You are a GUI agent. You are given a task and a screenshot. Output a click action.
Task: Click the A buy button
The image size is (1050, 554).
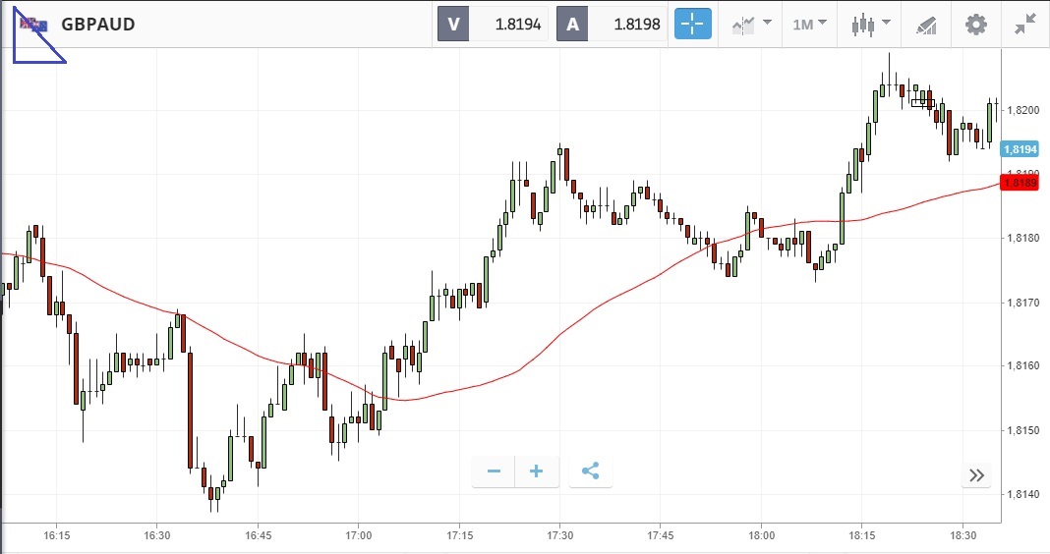572,25
